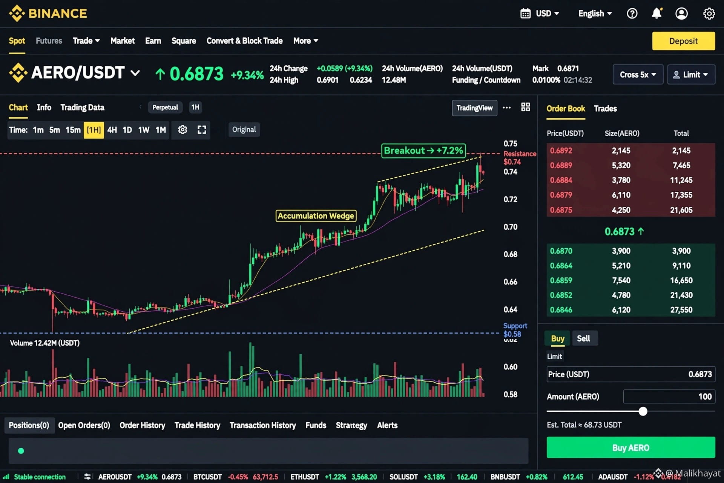Click the Stable connection signal icon
724x483 pixels.
pyautogui.click(x=6, y=477)
